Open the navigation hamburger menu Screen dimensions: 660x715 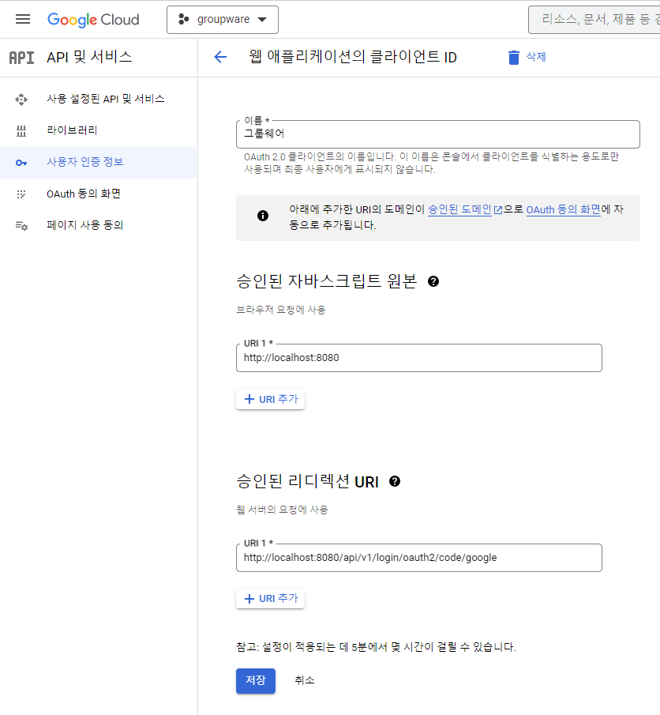(22, 19)
